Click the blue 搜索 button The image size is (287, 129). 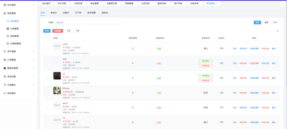(x=257, y=23)
